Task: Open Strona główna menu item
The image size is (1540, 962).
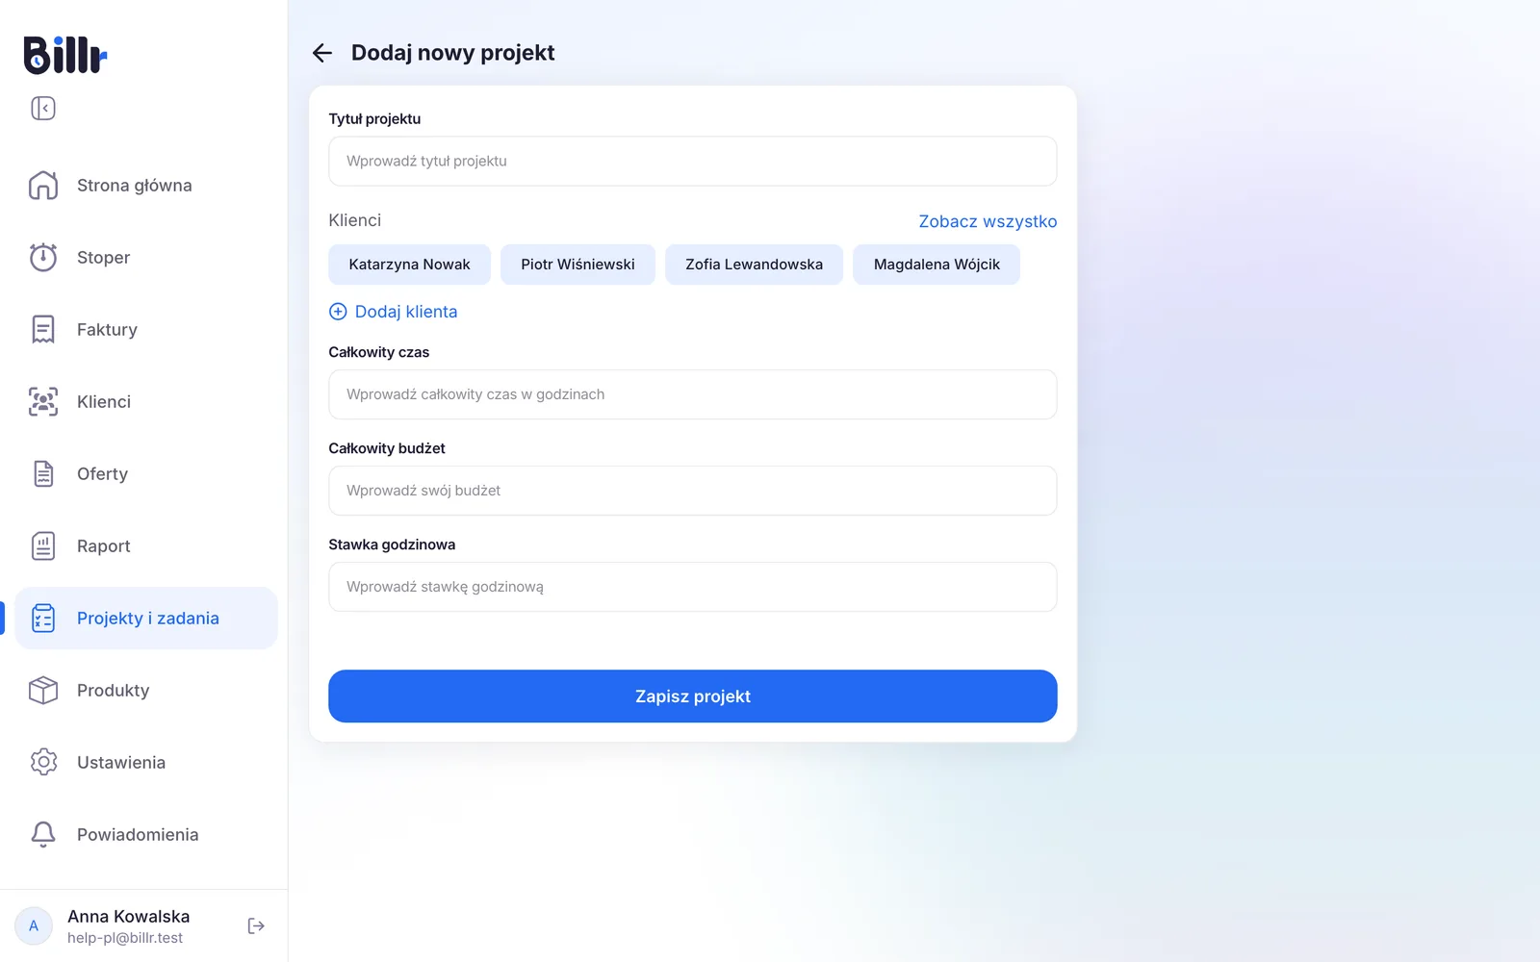Action: click(x=145, y=185)
